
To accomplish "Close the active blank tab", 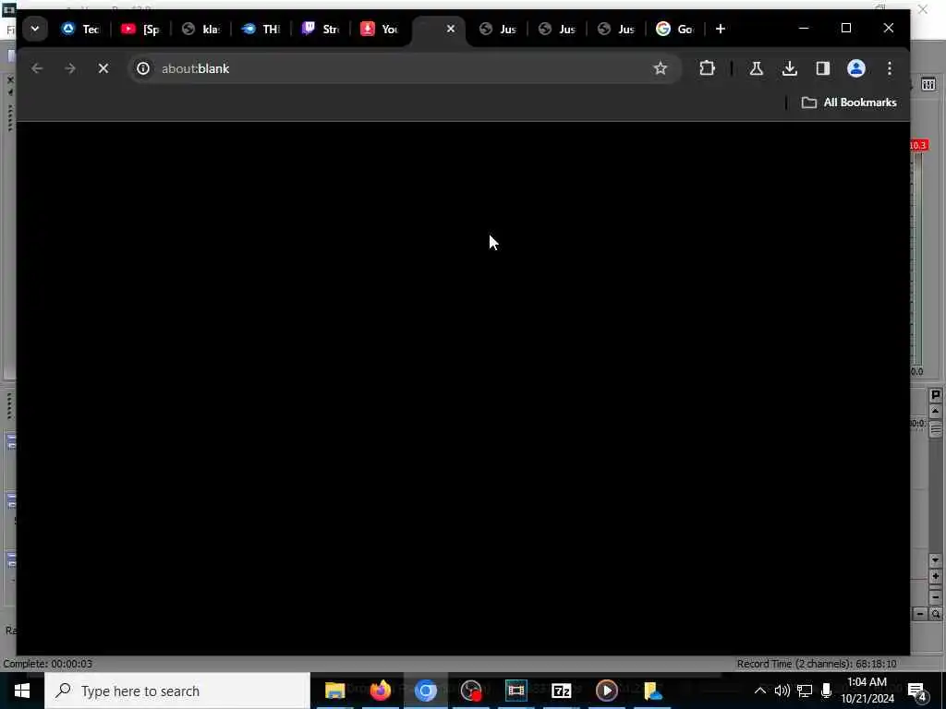I will 450,29.
